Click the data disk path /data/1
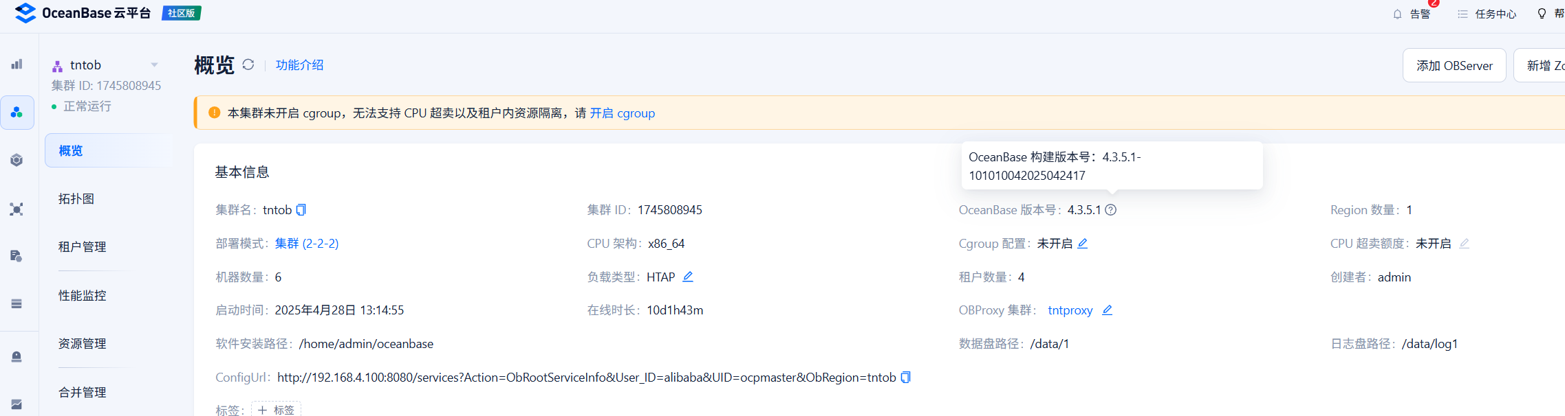Image resolution: width=1565 pixels, height=416 pixels. click(1050, 344)
